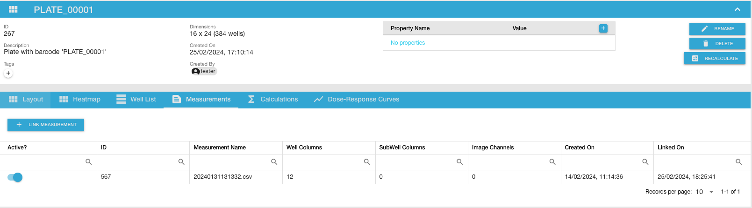The image size is (752, 208).
Task: Toggle active switch for measurement 567
Action: coord(15,177)
